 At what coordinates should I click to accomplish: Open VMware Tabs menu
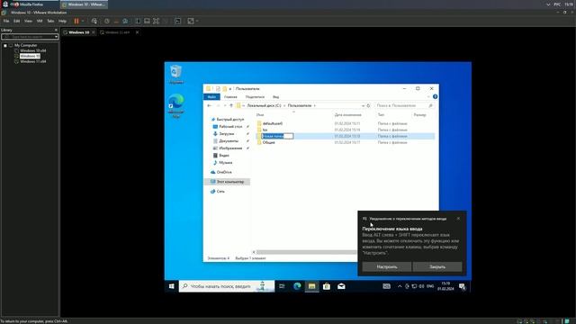click(x=50, y=22)
